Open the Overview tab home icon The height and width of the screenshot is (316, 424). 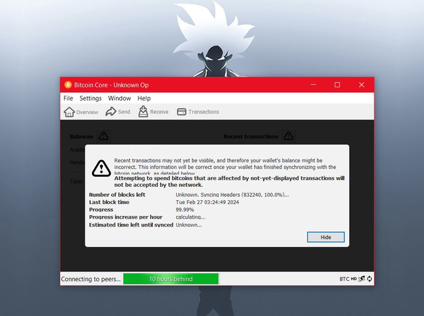[x=69, y=112]
